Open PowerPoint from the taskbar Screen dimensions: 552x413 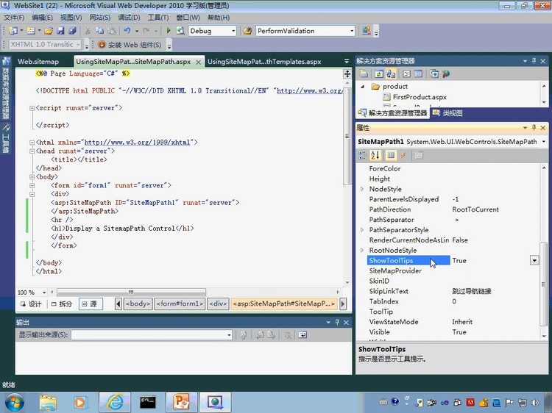pos(181,402)
